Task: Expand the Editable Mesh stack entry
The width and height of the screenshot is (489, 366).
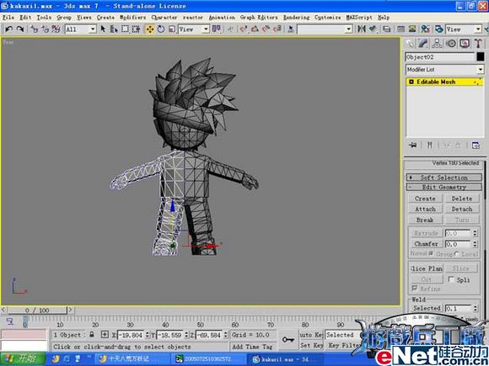Action: point(411,82)
